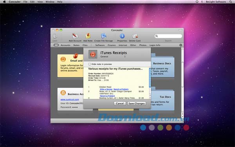
Task: Click the Desktop Curtain item row
Action: point(116,98)
